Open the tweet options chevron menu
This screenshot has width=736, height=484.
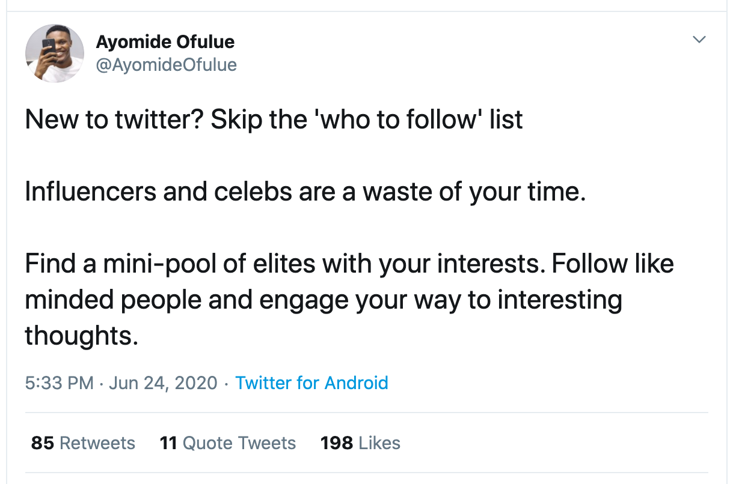pyautogui.click(x=698, y=40)
